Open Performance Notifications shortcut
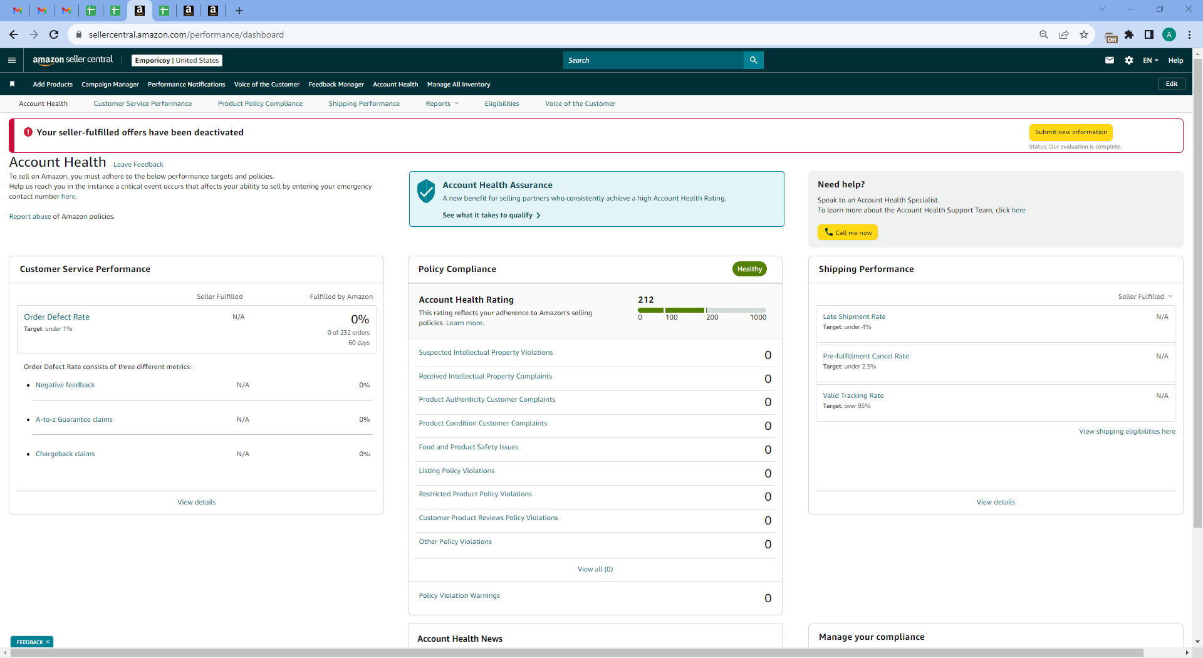Screen dimensions: 1203x658 (x=186, y=84)
